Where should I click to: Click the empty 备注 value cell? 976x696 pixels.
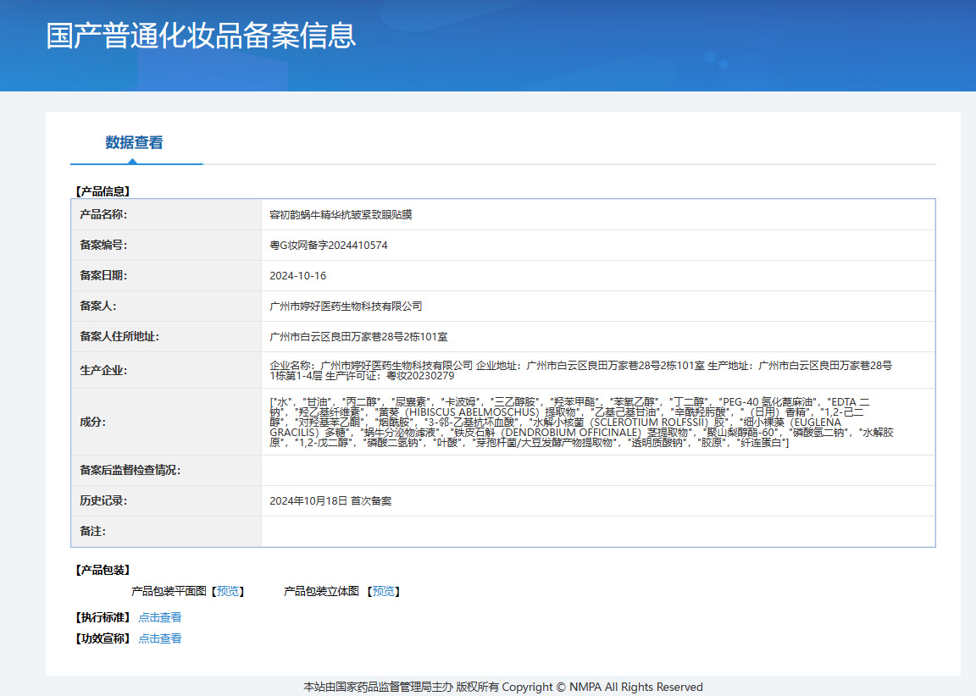[597, 532]
